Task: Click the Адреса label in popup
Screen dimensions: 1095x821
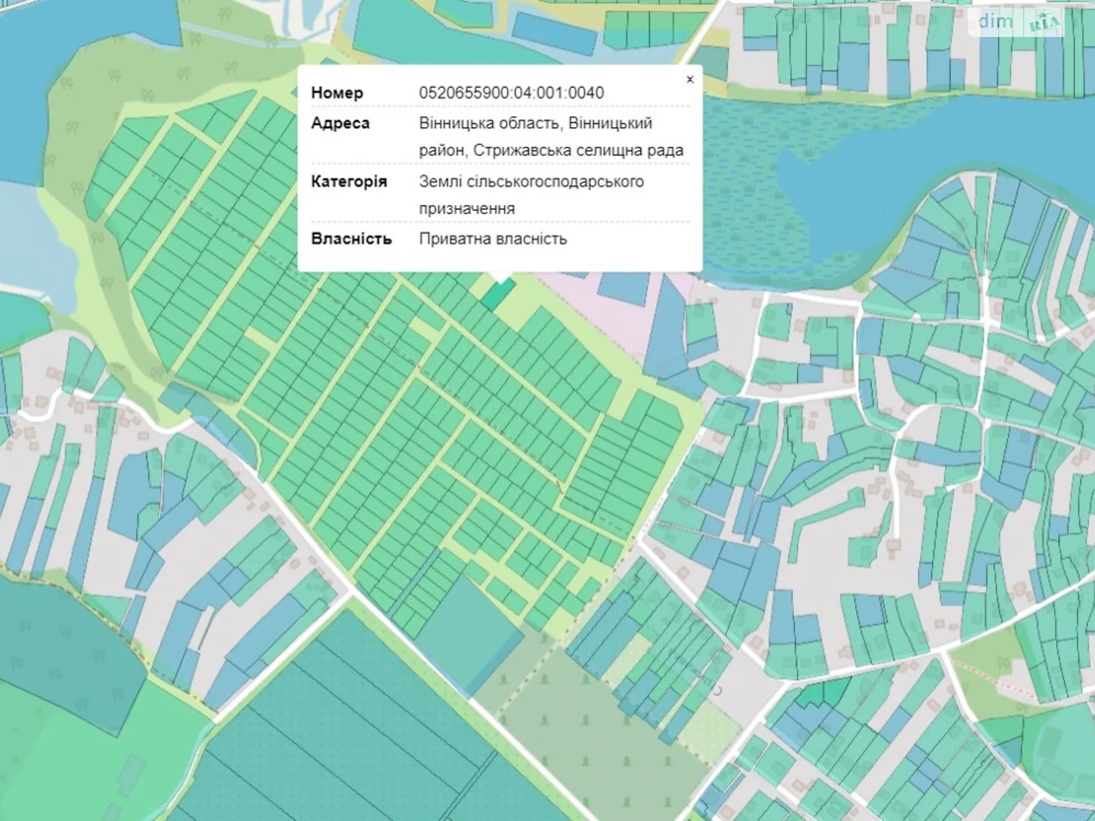Action: coord(340,123)
